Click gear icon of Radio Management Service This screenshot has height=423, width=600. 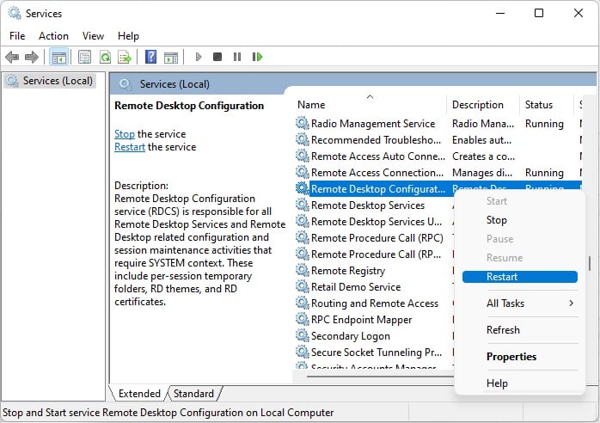click(x=303, y=123)
